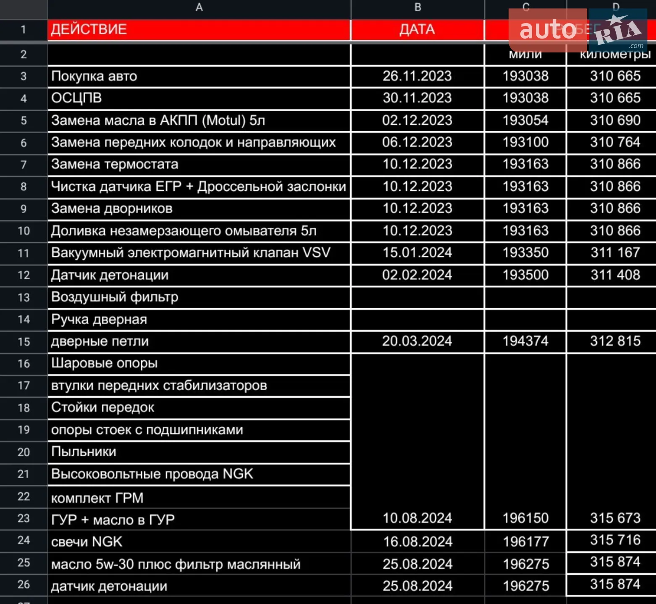Select the ДАТА header cell

417,30
